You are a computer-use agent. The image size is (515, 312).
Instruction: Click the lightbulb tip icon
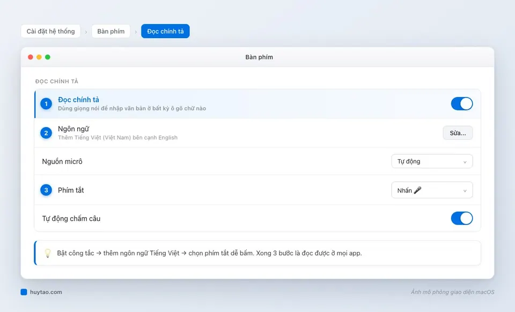click(x=48, y=253)
